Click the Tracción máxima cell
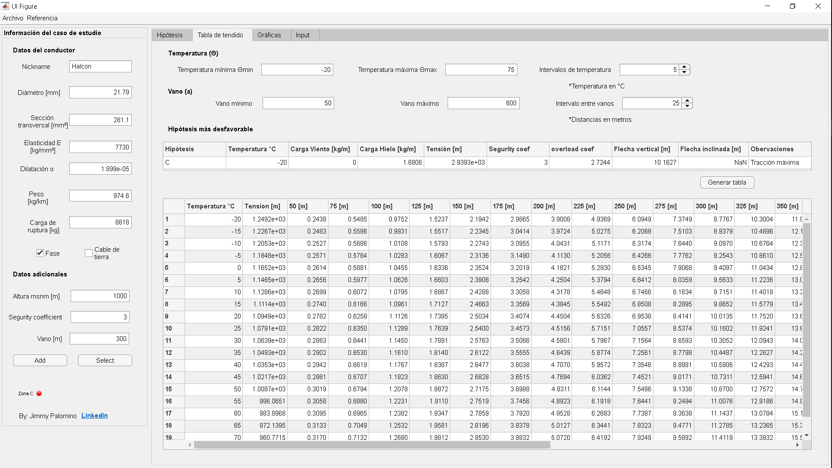Screen dimensions: 832x468 780,162
